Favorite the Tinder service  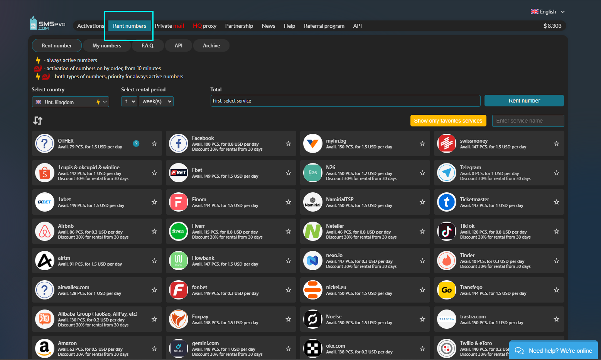(556, 261)
